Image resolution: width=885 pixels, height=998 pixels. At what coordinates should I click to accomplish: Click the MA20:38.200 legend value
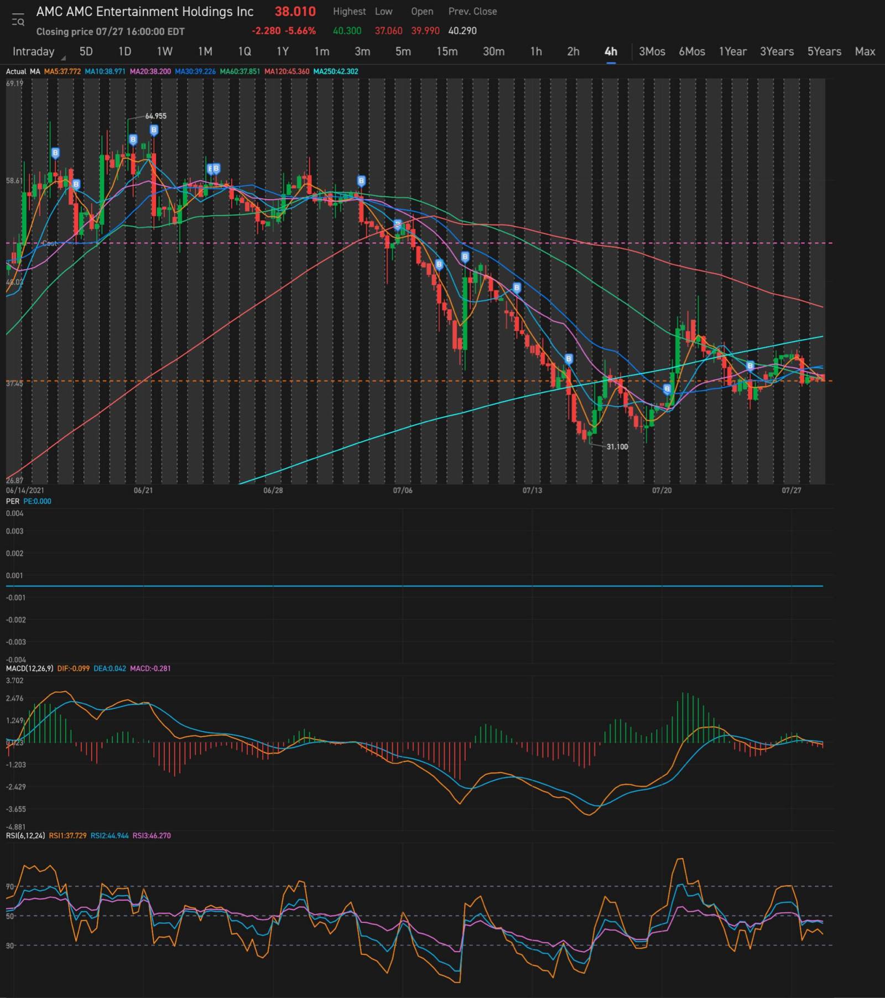pyautogui.click(x=150, y=71)
